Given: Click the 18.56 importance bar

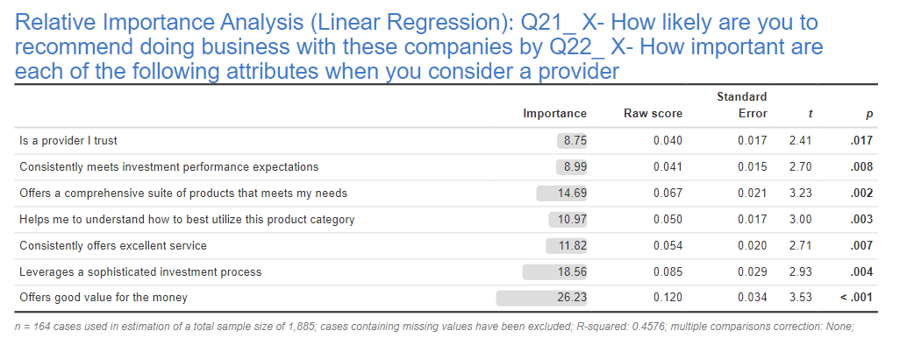Looking at the screenshot, I should [554, 272].
